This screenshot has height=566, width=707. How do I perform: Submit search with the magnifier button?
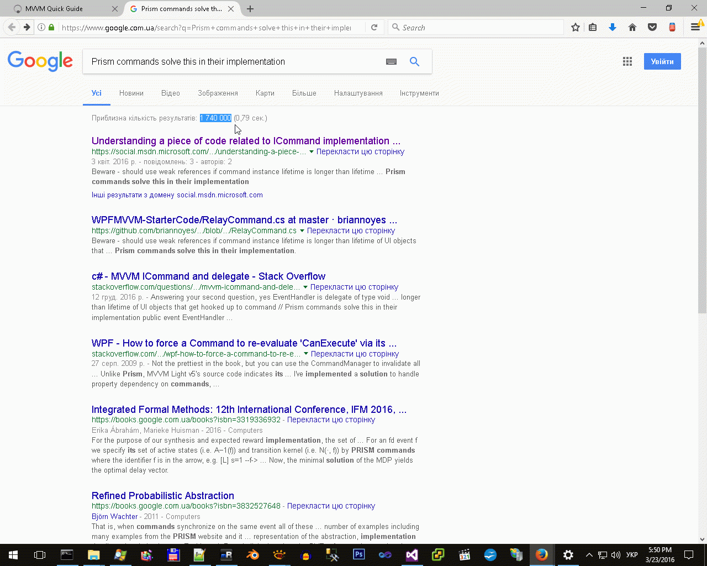[x=414, y=62]
